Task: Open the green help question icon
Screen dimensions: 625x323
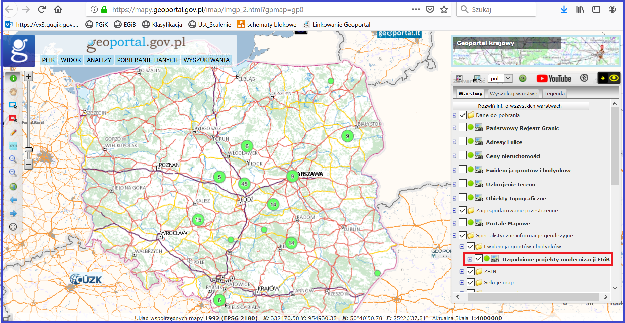Action: coord(522,78)
